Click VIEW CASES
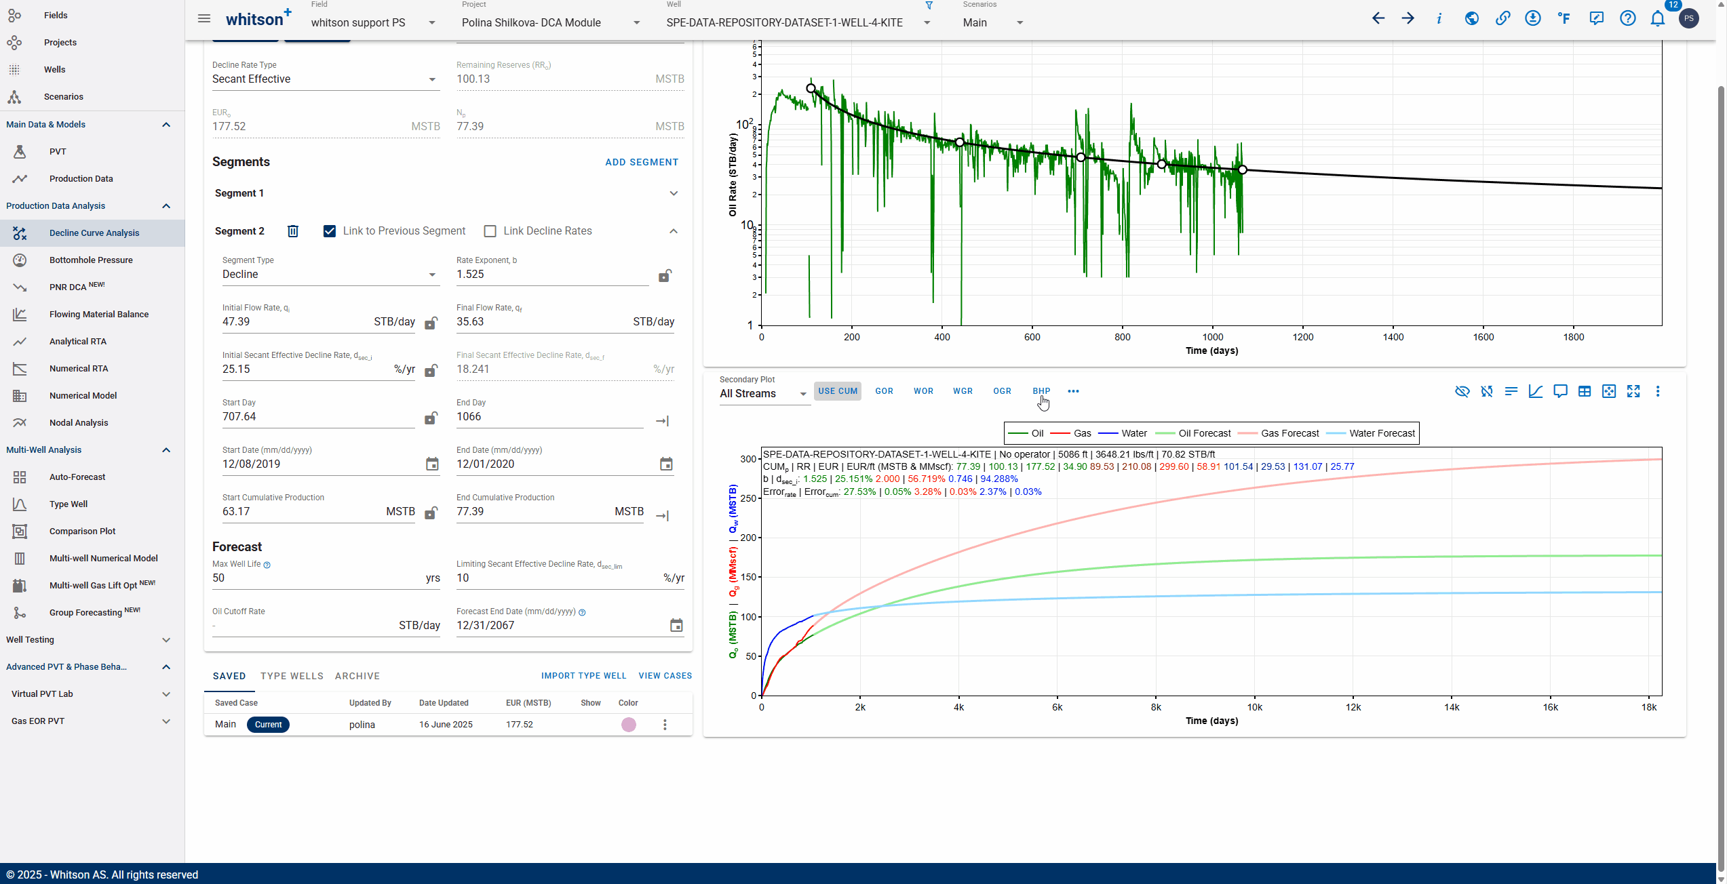The image size is (1727, 884). pos(665,676)
